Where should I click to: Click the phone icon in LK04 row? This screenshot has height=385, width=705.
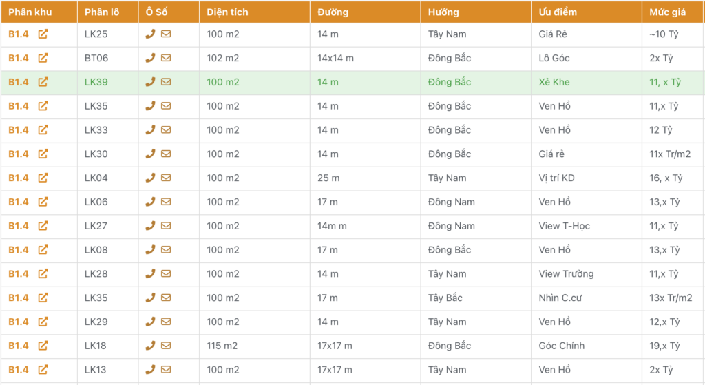click(150, 178)
